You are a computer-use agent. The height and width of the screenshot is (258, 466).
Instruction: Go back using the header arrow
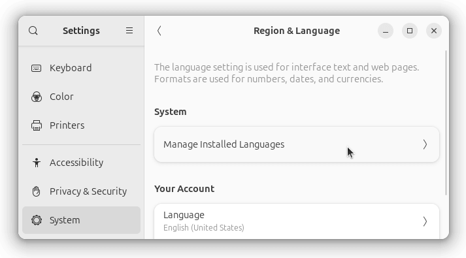pos(159,31)
